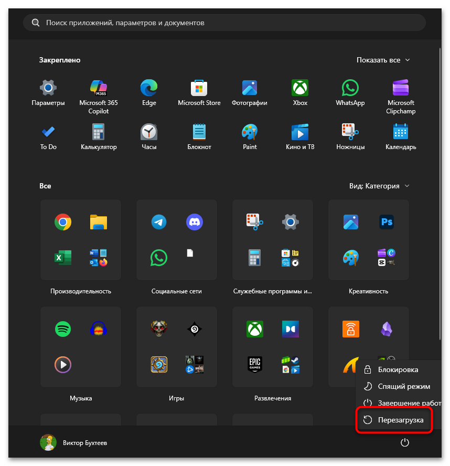Open Paint from pinned apps

click(x=250, y=132)
